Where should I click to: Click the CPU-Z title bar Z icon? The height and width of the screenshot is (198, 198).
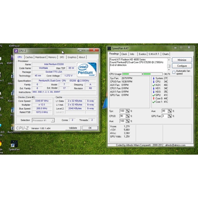pyautogui.click(x=16, y=51)
